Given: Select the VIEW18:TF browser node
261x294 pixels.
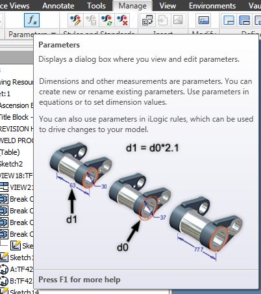Looking at the screenshot, I should pos(16,176).
